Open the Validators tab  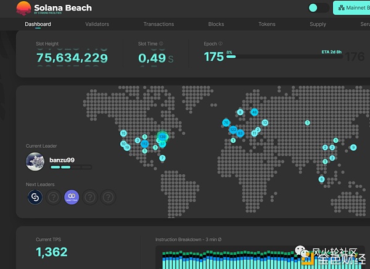(97, 25)
